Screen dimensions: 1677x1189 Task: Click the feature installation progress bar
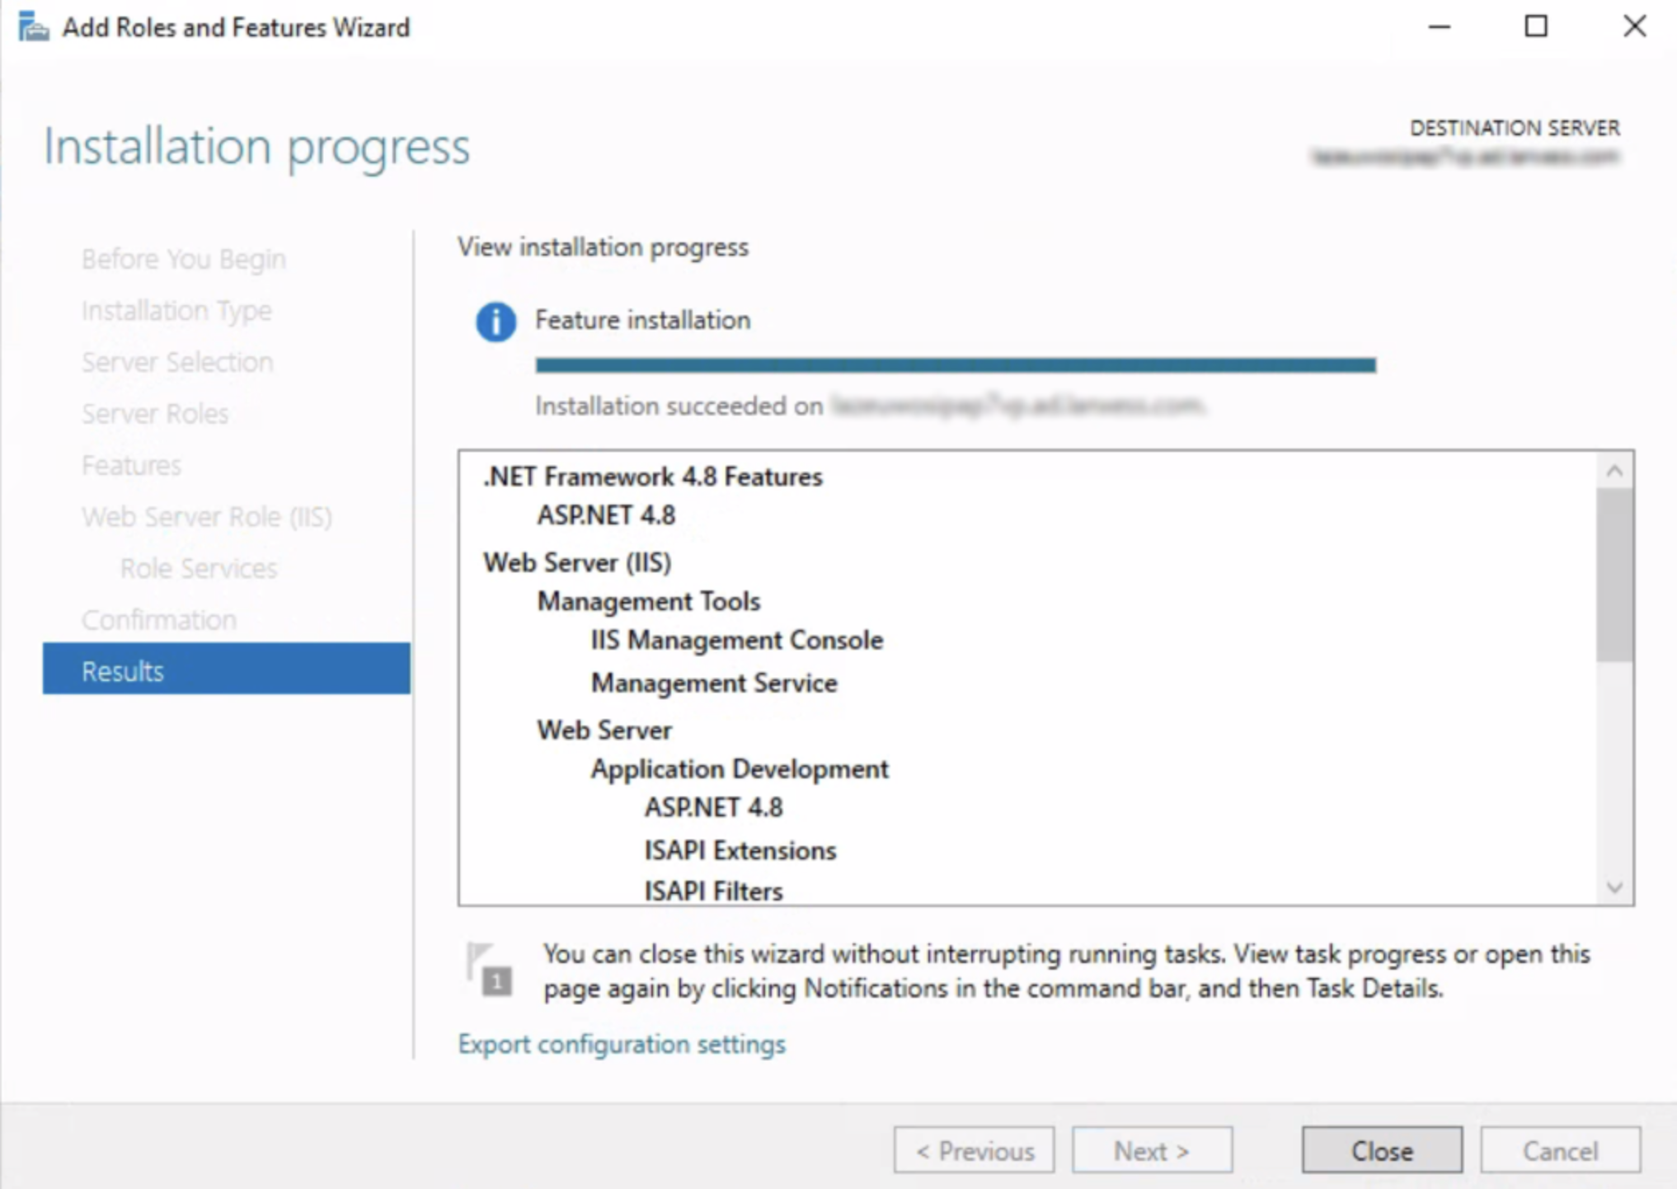(x=955, y=364)
